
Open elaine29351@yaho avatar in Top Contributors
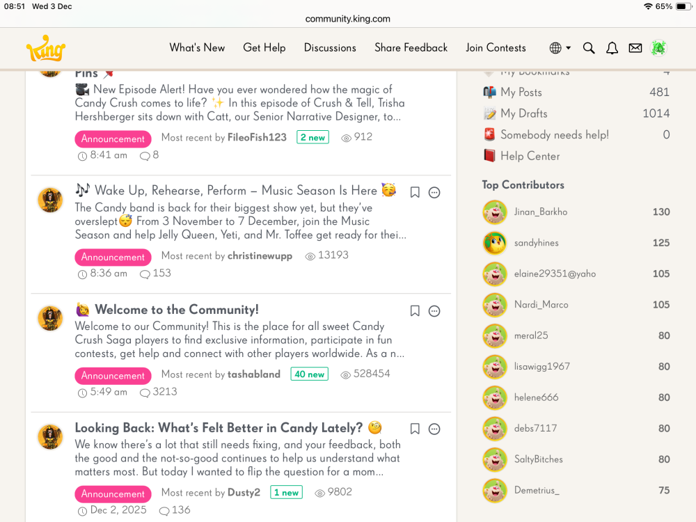tap(494, 274)
